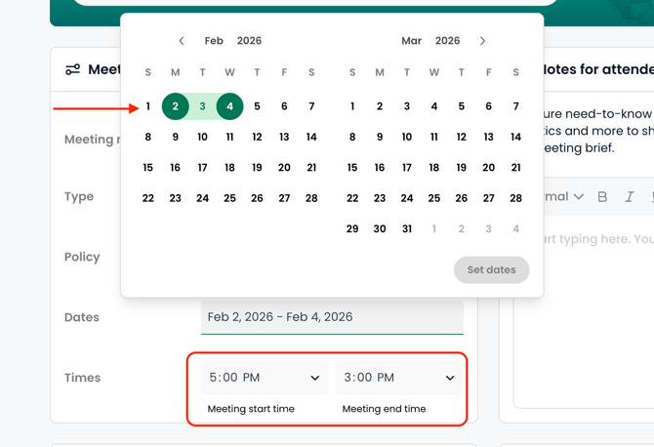This screenshot has width=654, height=447.
Task: Go to previous month in calendar
Action: (182, 41)
